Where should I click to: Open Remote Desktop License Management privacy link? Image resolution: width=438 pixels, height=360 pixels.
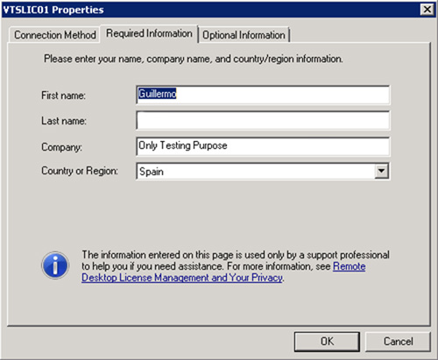[223, 272]
